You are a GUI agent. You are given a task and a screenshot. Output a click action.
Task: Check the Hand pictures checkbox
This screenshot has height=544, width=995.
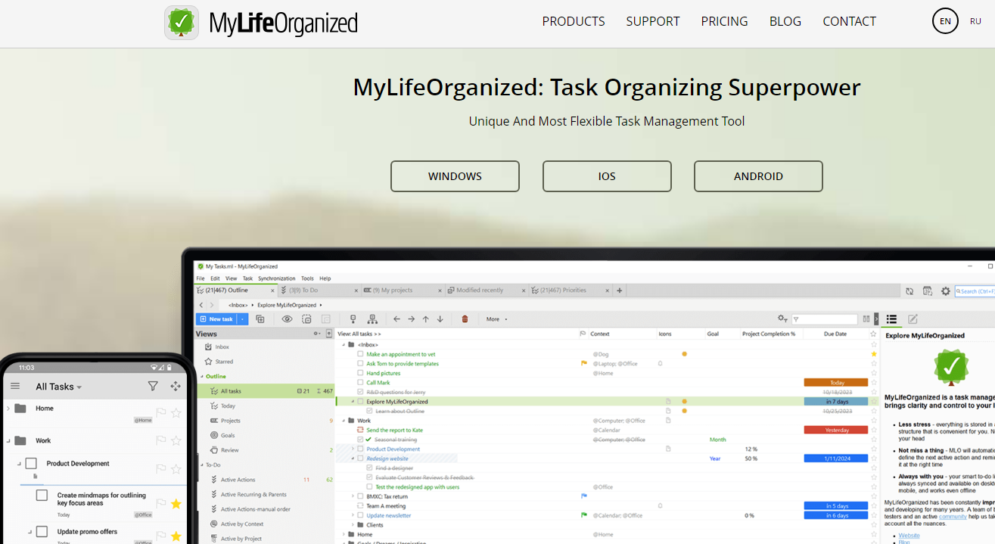(x=360, y=373)
